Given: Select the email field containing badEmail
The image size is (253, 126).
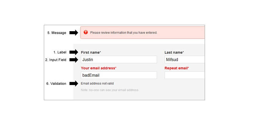Looking at the screenshot, I should tap(119, 75).
